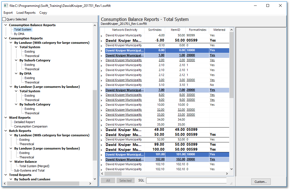This screenshot has height=190, width=290.
Task: Collapse By Suburb and Landuse node
Action: pyautogui.click(x=11, y=179)
